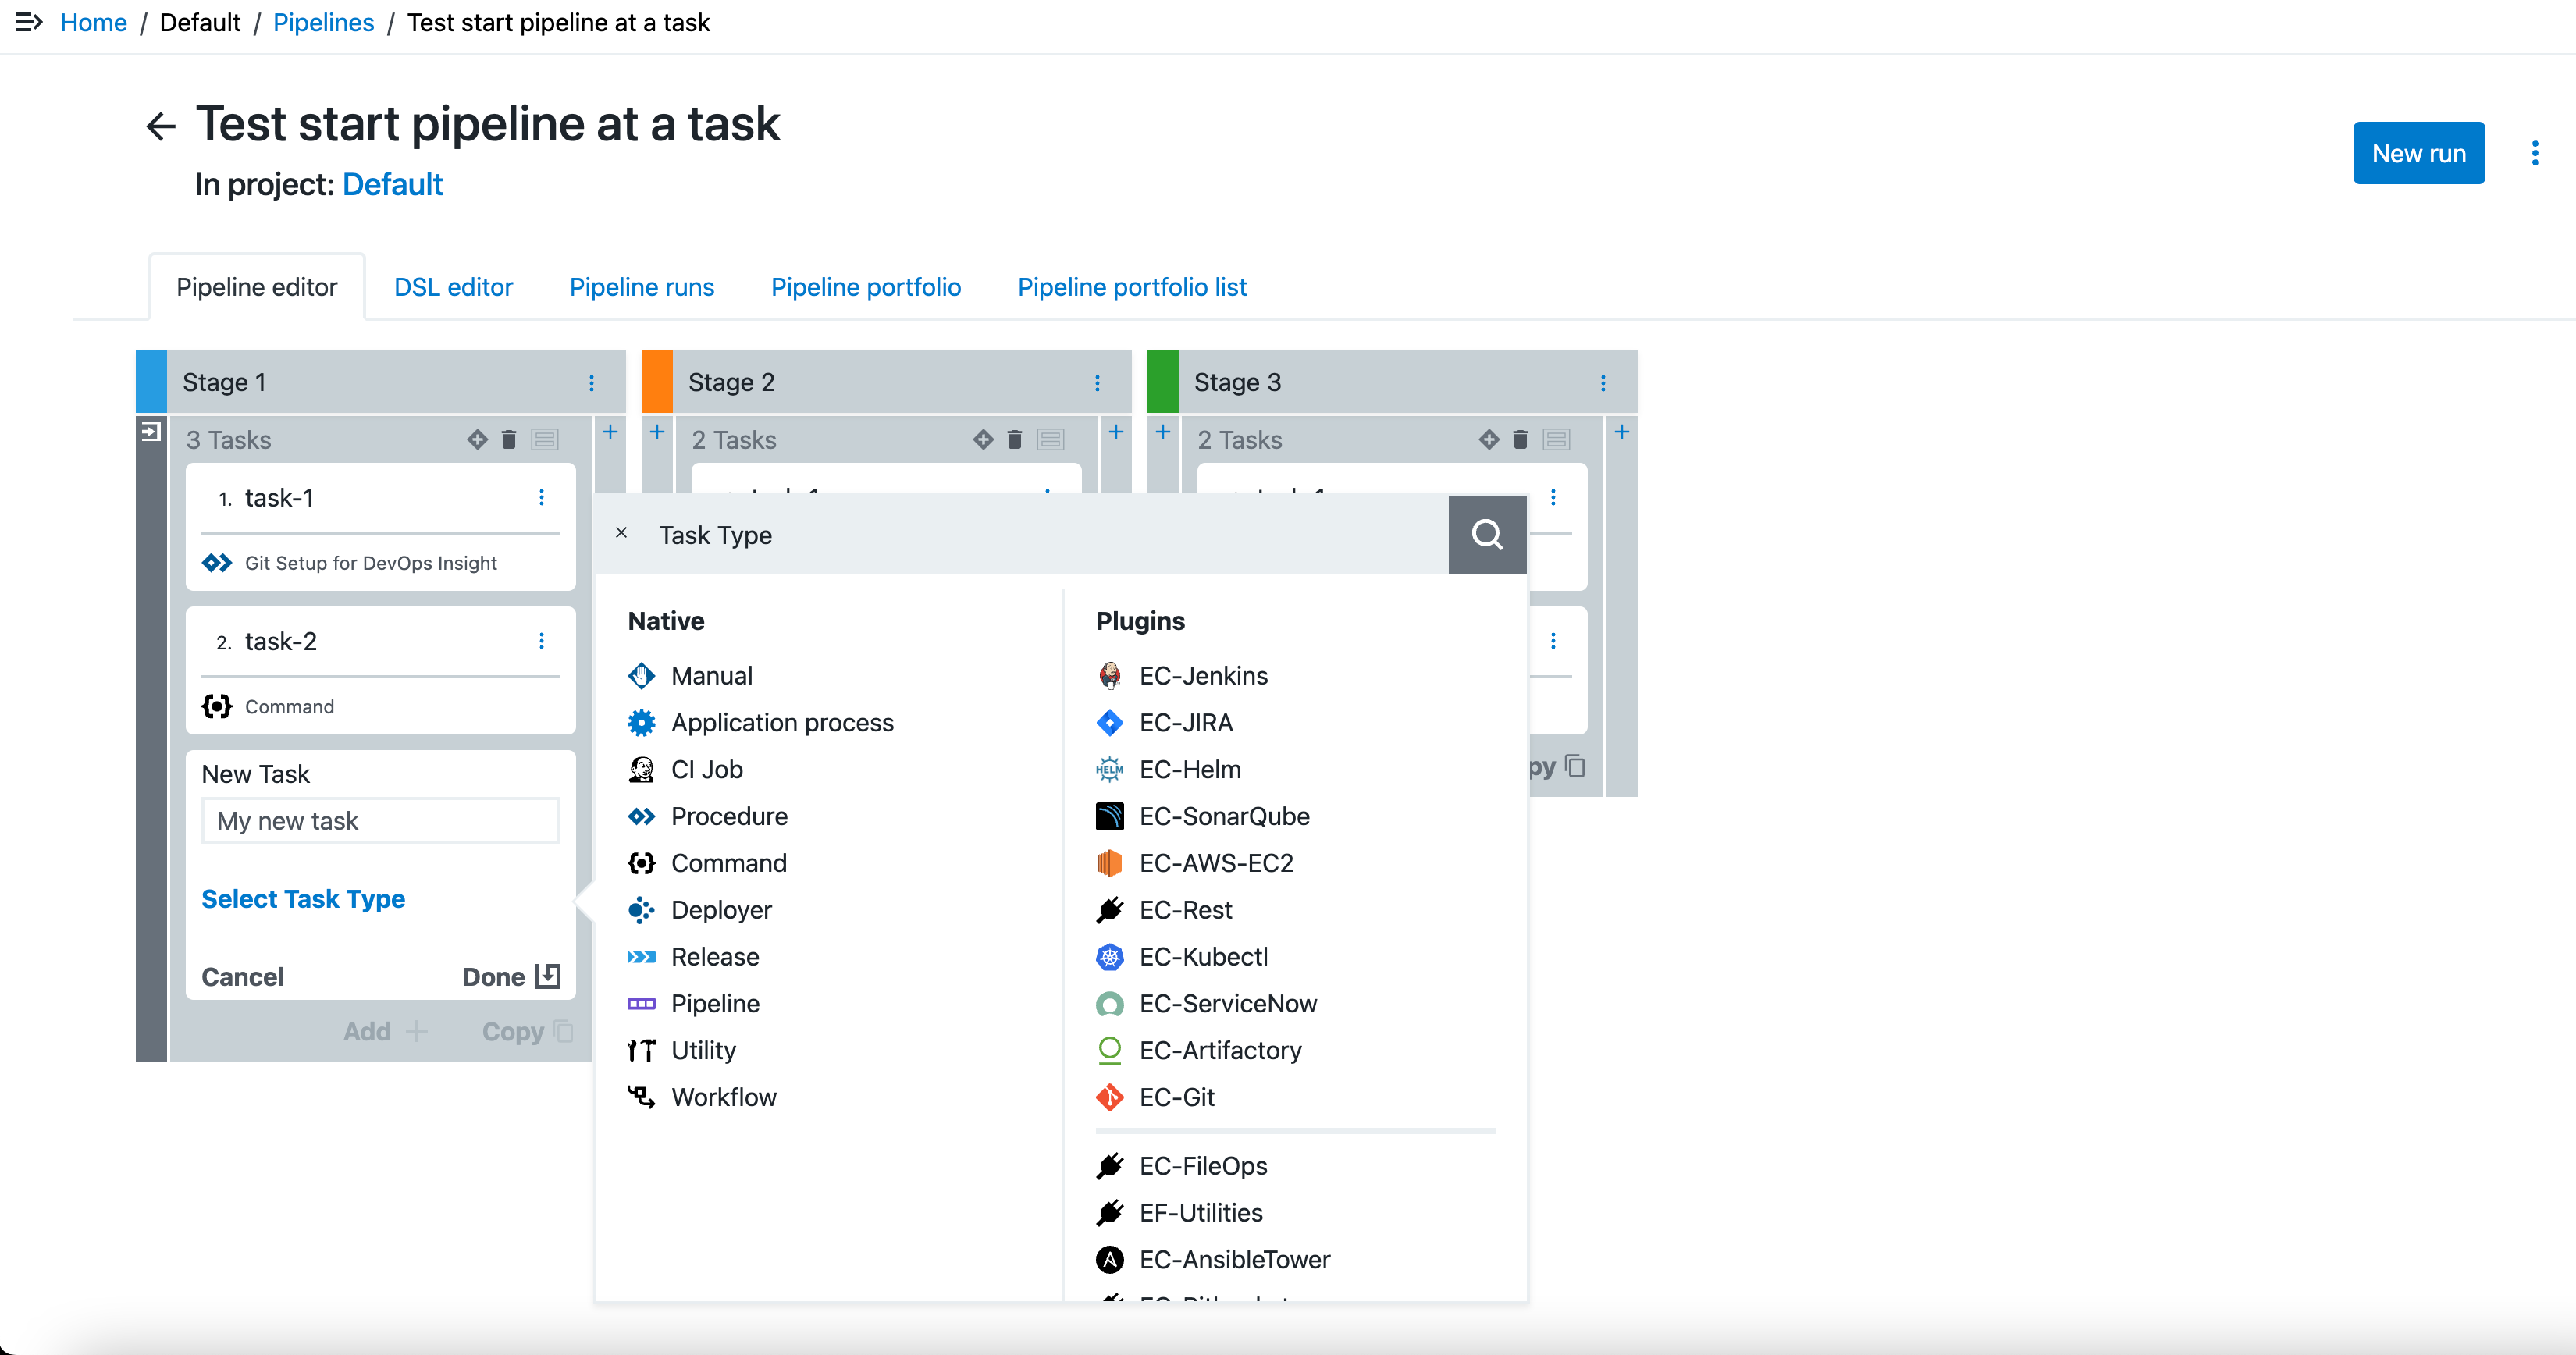Click the back arrow next to pipeline title
2576x1355 pixels.
160,126
